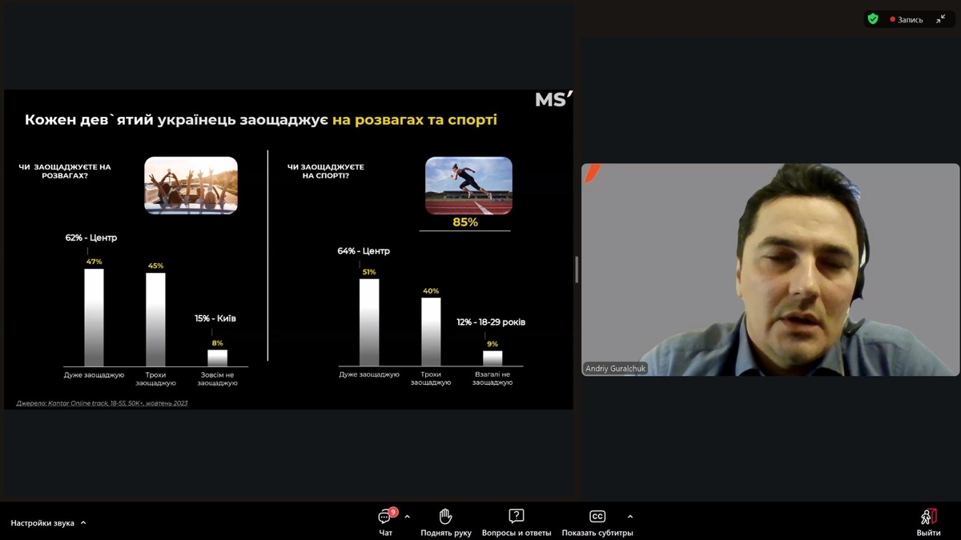
Task: Leave the meeting with Выйти
Action: (x=928, y=522)
